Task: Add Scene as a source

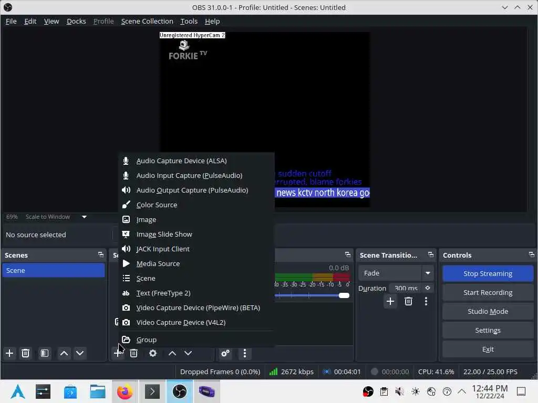Action: click(x=196, y=279)
